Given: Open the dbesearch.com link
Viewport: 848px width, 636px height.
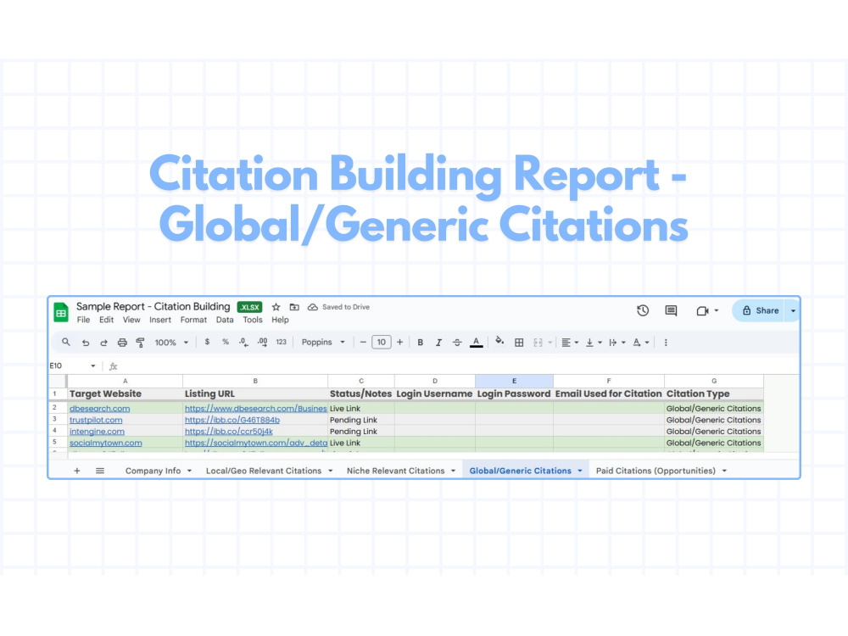Looking at the screenshot, I should point(99,409).
